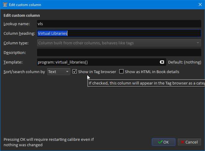Image resolution: width=205 pixels, height=151 pixels.
Task: Click the Lookup name label
Action: pyautogui.click(x=16, y=24)
